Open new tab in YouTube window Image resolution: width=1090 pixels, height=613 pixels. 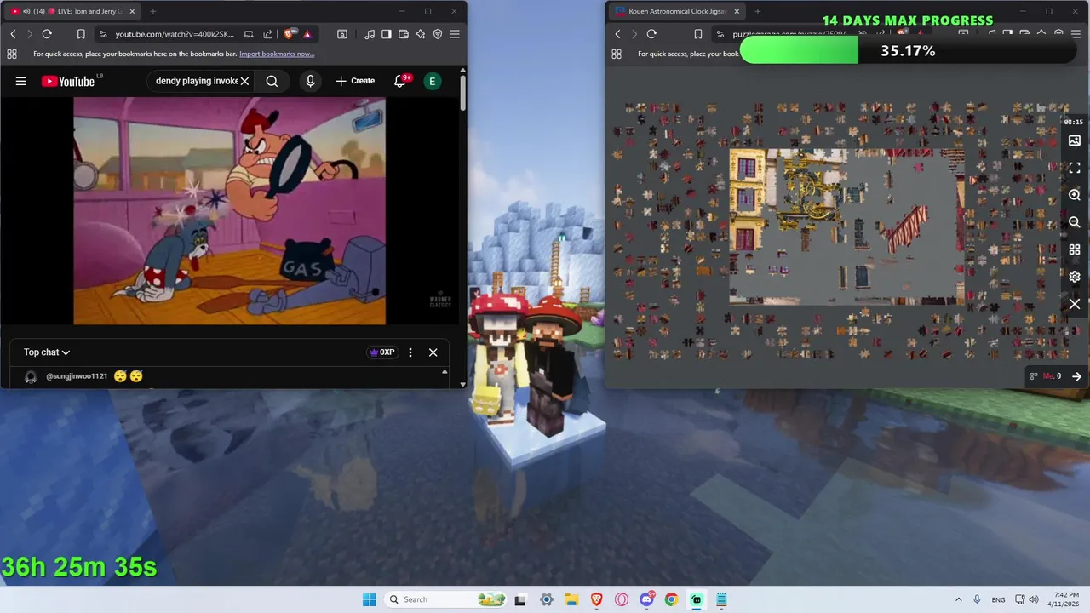click(x=153, y=11)
